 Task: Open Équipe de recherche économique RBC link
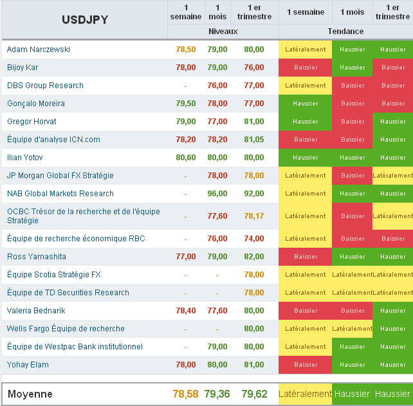(x=76, y=238)
